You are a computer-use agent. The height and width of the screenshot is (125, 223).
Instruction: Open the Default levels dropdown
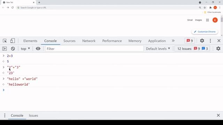tap(158, 49)
